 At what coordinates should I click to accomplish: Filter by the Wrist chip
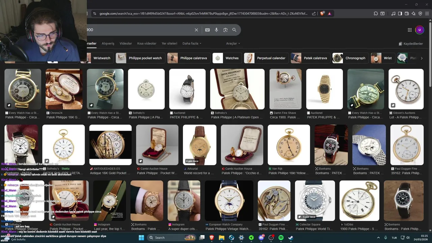tap(383, 58)
